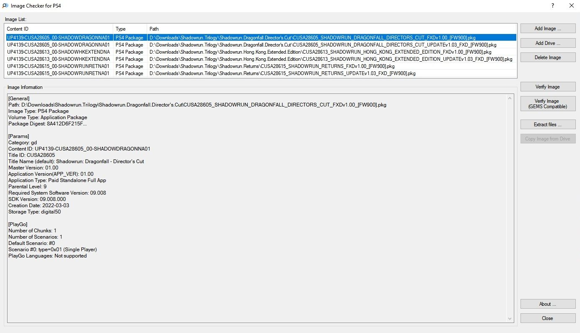Click the Number of Scenarios: 1 line
The width and height of the screenshot is (580, 333).
(35, 237)
